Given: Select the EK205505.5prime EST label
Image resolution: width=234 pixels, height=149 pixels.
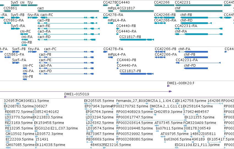Looking at the screenshot, I should [x=99, y=101].
